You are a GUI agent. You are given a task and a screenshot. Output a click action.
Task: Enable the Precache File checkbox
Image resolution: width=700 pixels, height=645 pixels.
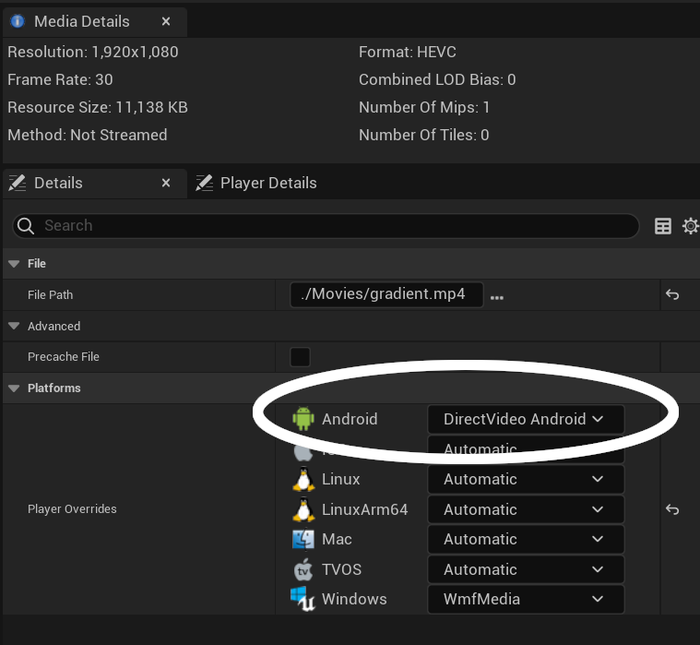300,357
